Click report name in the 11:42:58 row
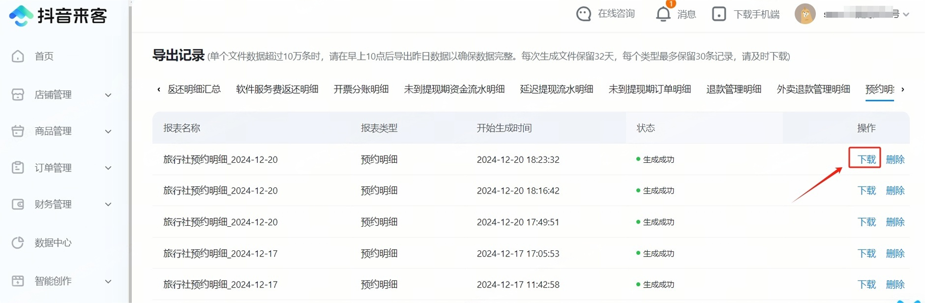The image size is (925, 303). [x=220, y=284]
